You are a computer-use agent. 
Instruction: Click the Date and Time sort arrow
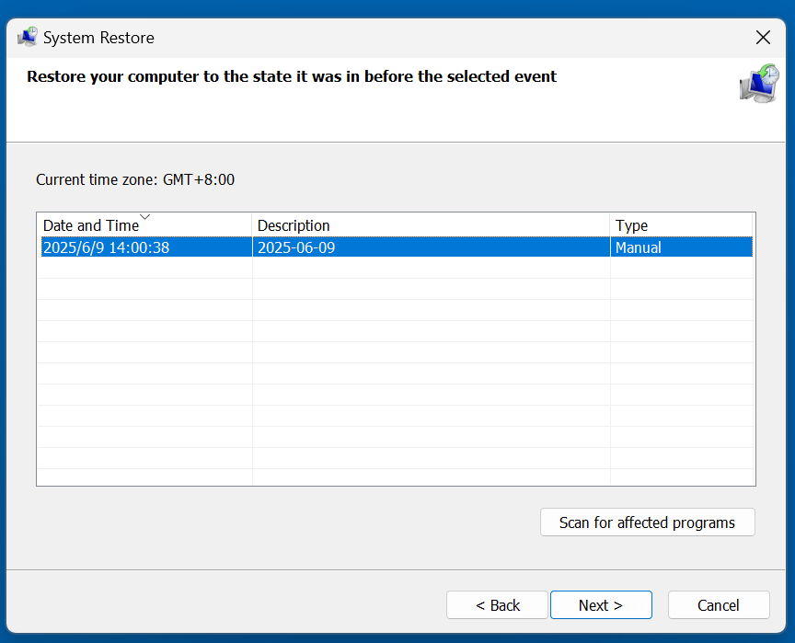click(144, 217)
